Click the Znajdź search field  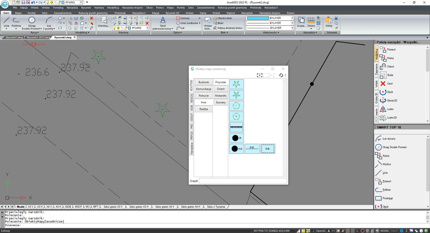coord(243,181)
